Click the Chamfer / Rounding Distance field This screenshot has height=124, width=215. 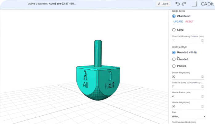point(186,41)
